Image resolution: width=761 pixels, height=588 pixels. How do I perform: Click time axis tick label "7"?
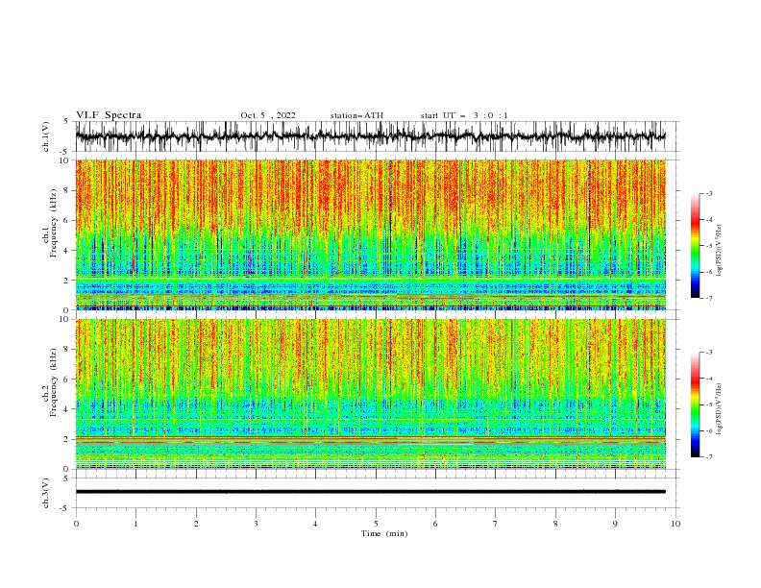tap(495, 524)
